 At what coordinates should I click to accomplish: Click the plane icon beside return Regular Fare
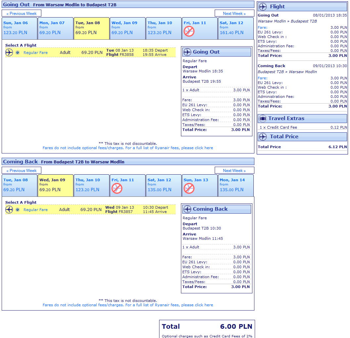(x=9, y=210)
